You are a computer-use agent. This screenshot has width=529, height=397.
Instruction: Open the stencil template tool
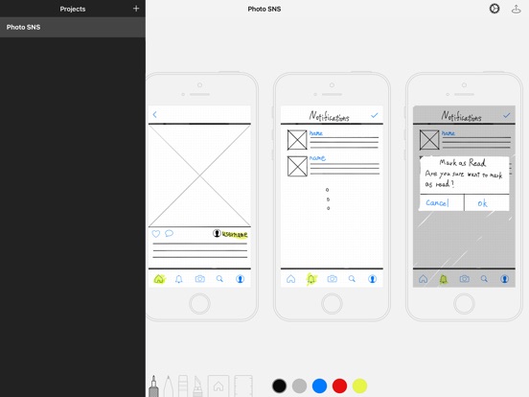(x=218, y=385)
